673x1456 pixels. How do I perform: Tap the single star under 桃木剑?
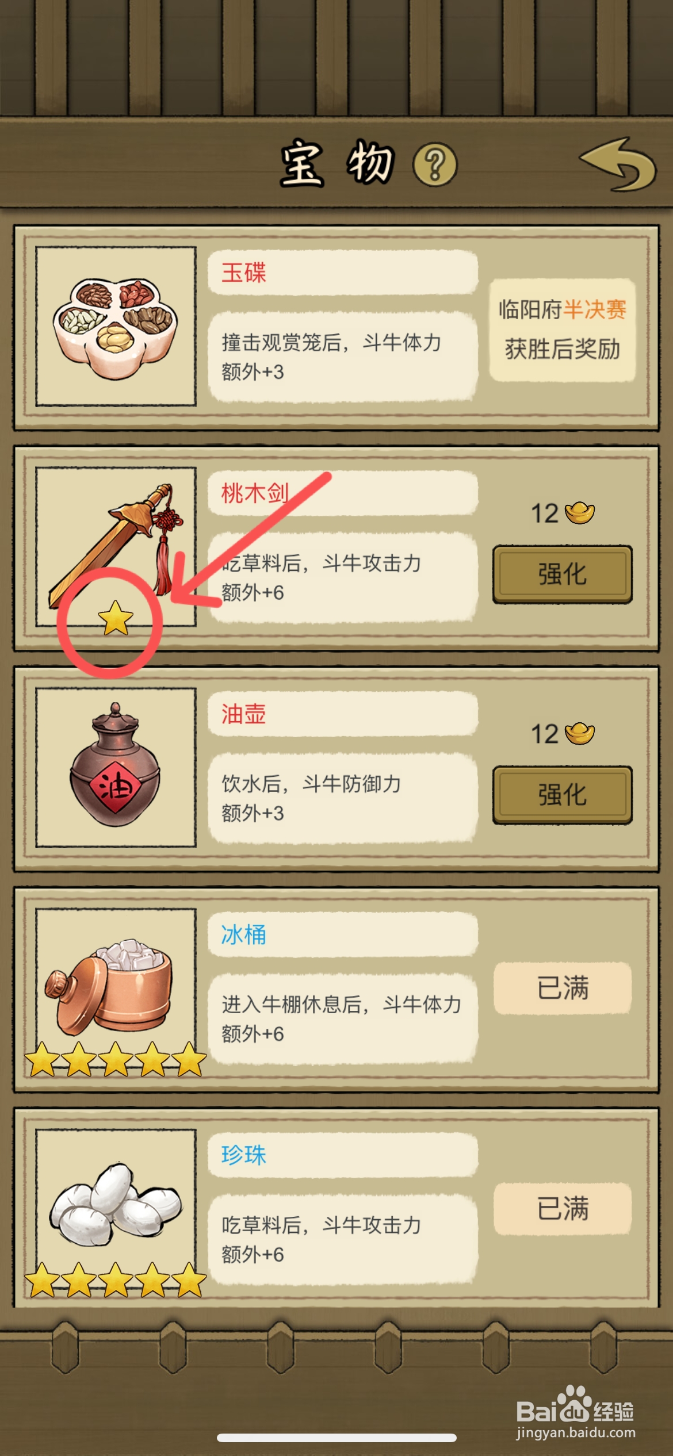point(116,618)
